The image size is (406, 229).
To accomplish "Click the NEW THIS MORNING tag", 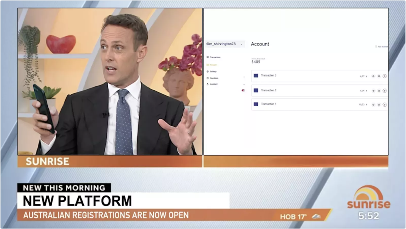I will [64, 188].
